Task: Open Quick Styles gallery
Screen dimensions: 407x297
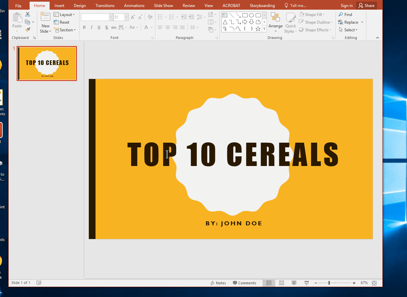Action: tap(291, 23)
